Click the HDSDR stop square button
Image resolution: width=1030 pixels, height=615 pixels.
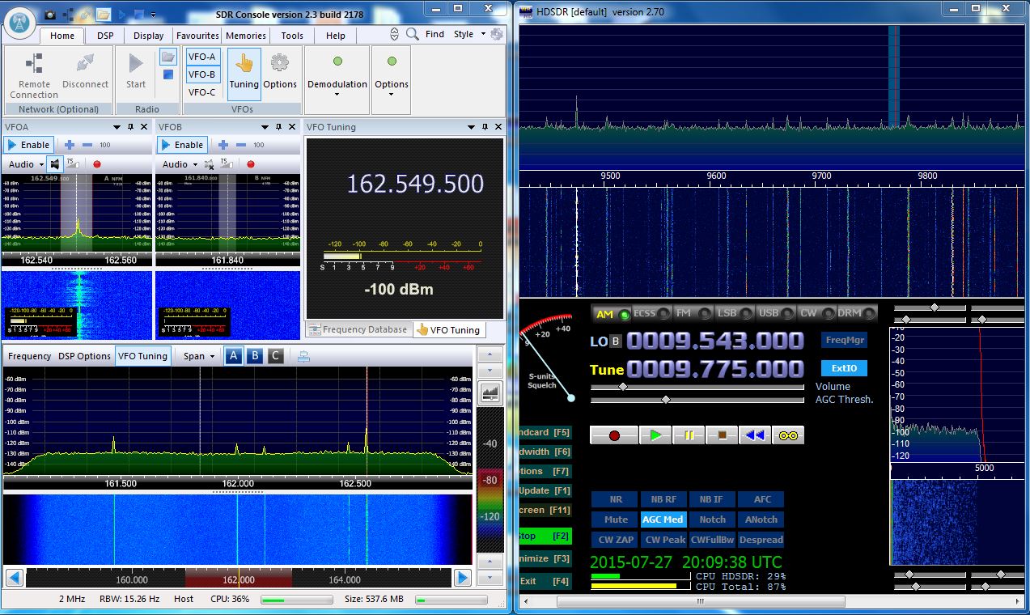point(722,435)
